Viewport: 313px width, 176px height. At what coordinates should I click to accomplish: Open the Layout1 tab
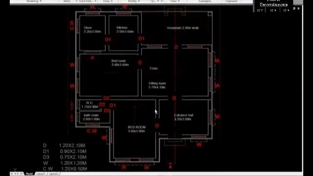41,174
